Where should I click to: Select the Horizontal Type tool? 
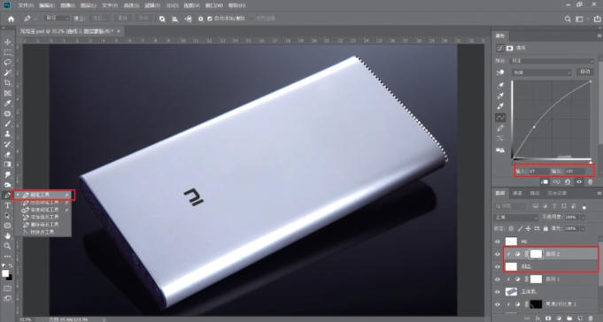7,205
